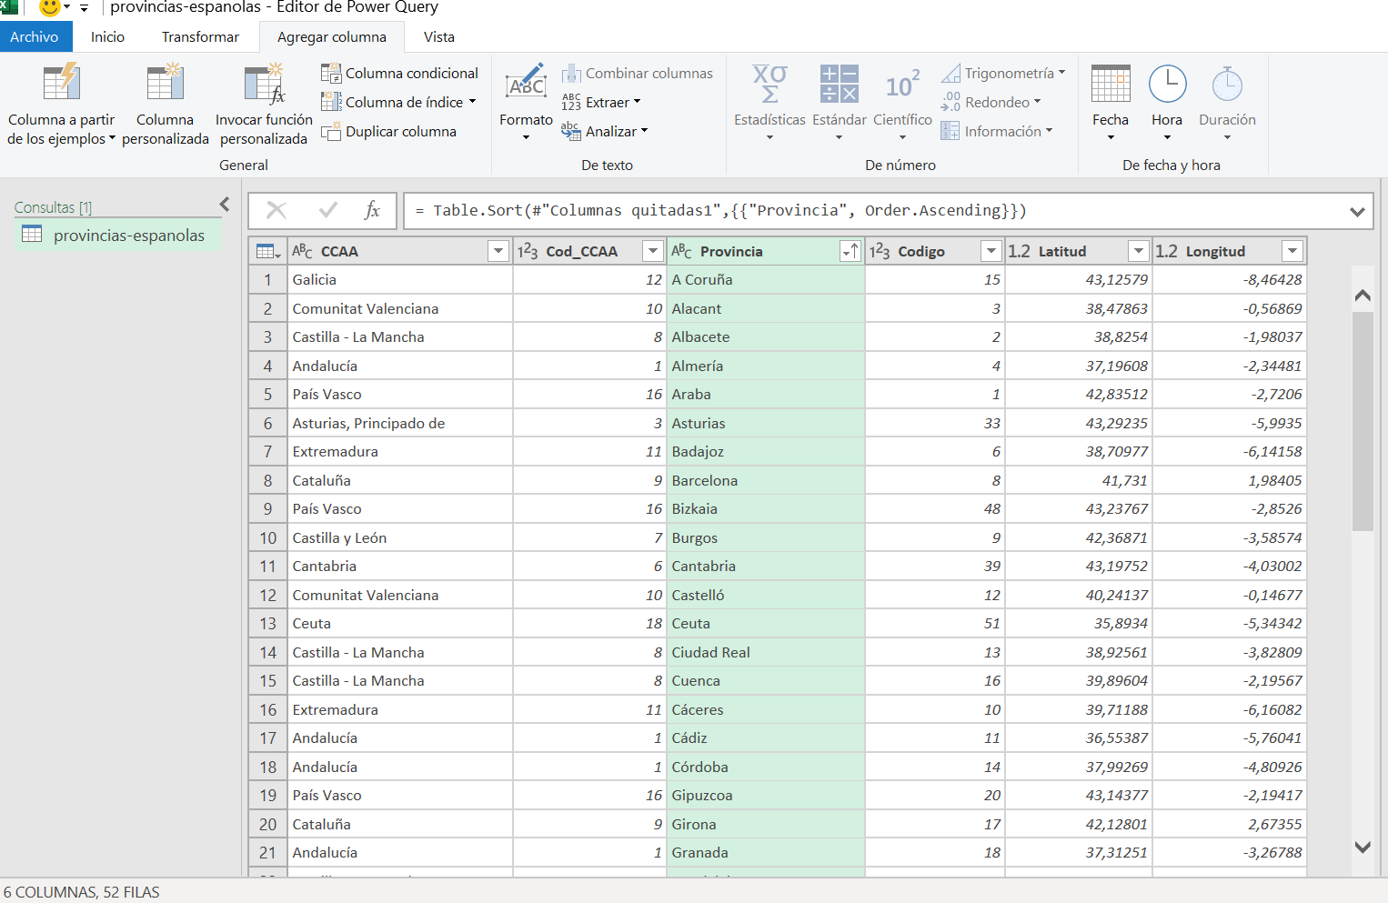Click the Hora clock icon

1167,84
